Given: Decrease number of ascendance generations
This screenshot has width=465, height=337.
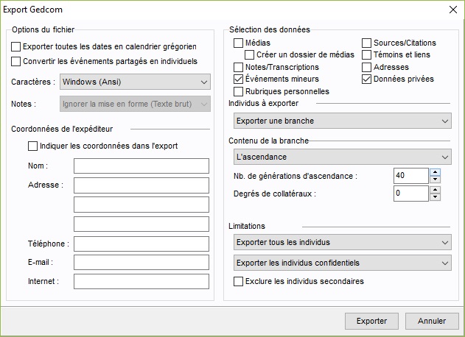Looking at the screenshot, I should [435, 180].
